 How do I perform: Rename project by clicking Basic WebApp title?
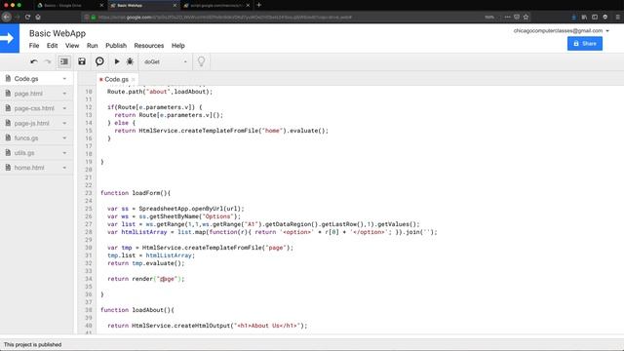58,33
